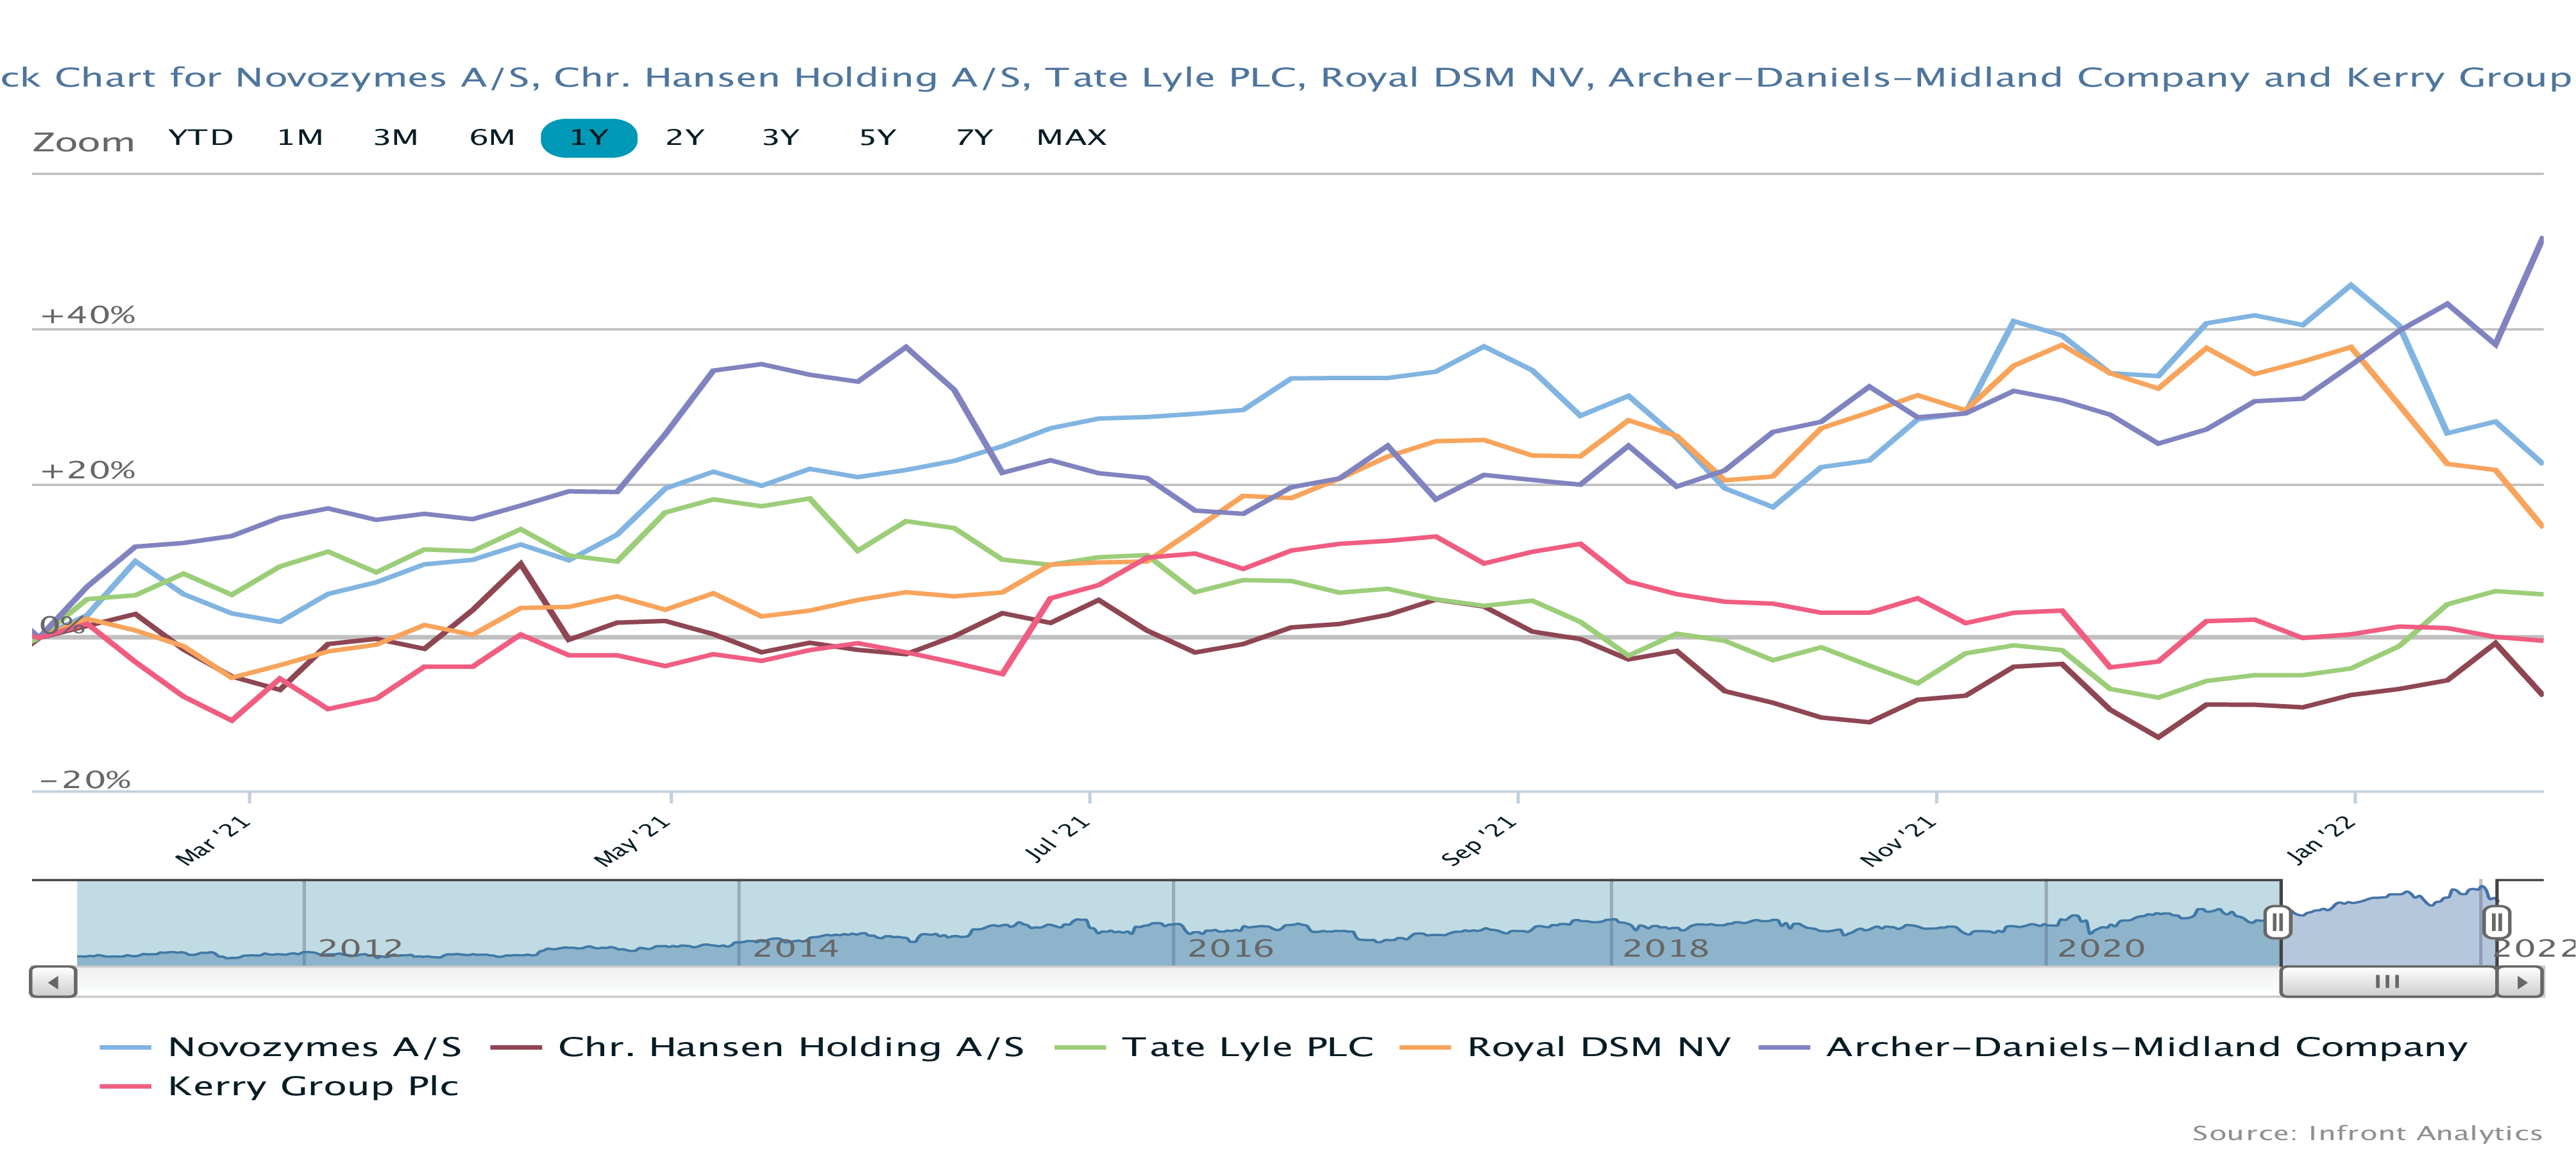
Task: Toggle the Novozymes A/S series in the legend
Action: tap(314, 1047)
